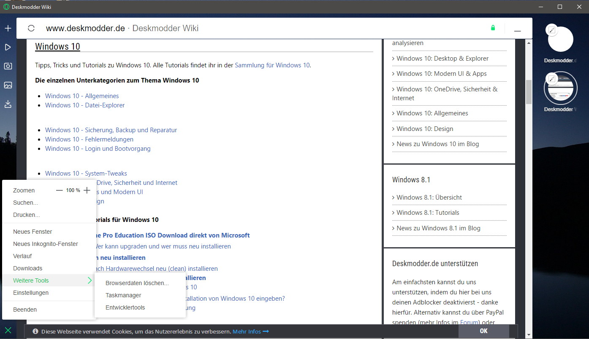This screenshot has height=339, width=589.
Task: Open the Forum link in support text
Action: 470,323
